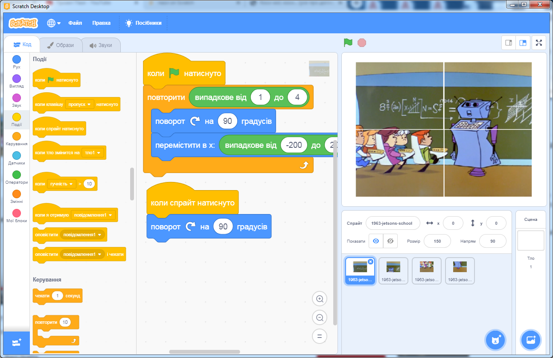This screenshot has height=358, width=553.
Task: Click the Розмір size field
Action: pyautogui.click(x=437, y=241)
